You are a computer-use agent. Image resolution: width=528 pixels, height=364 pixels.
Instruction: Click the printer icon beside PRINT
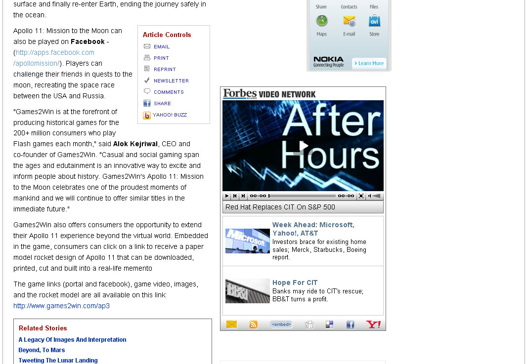tap(147, 58)
